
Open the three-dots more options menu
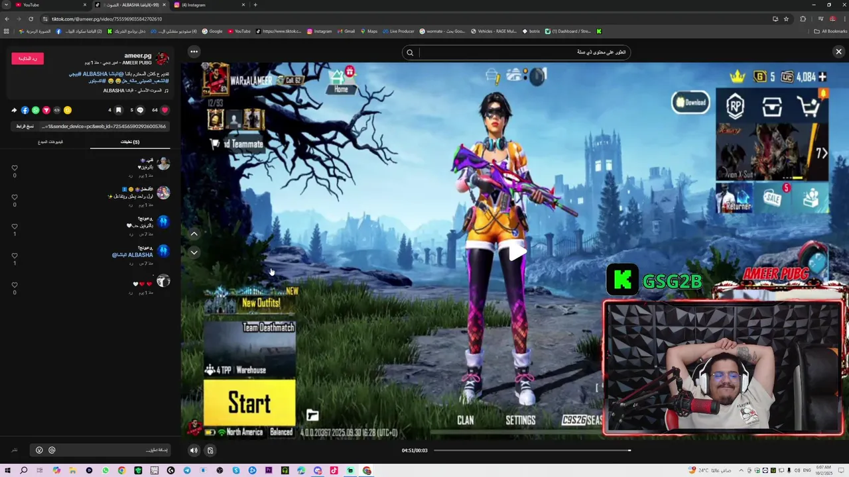click(x=194, y=52)
